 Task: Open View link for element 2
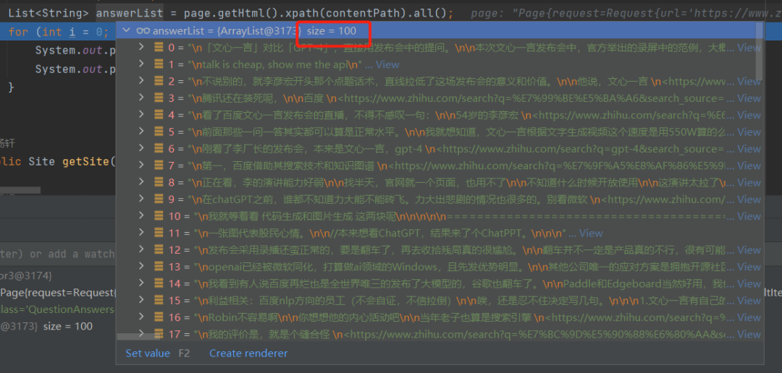[749, 81]
